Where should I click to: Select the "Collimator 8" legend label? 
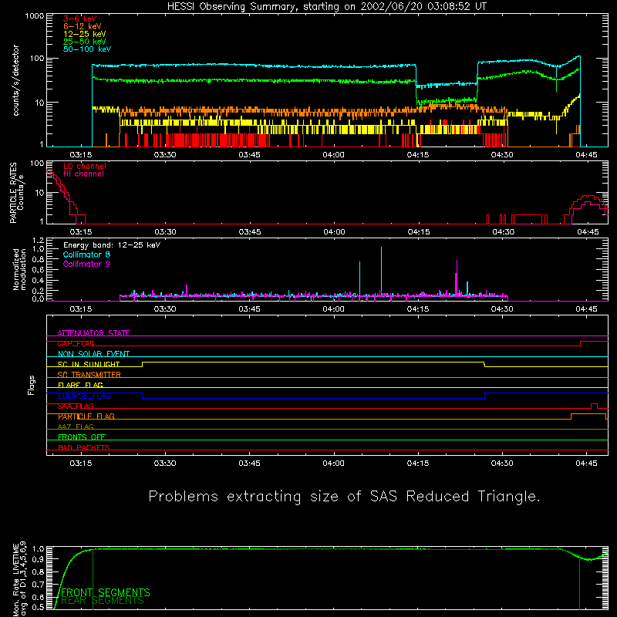tap(86, 255)
